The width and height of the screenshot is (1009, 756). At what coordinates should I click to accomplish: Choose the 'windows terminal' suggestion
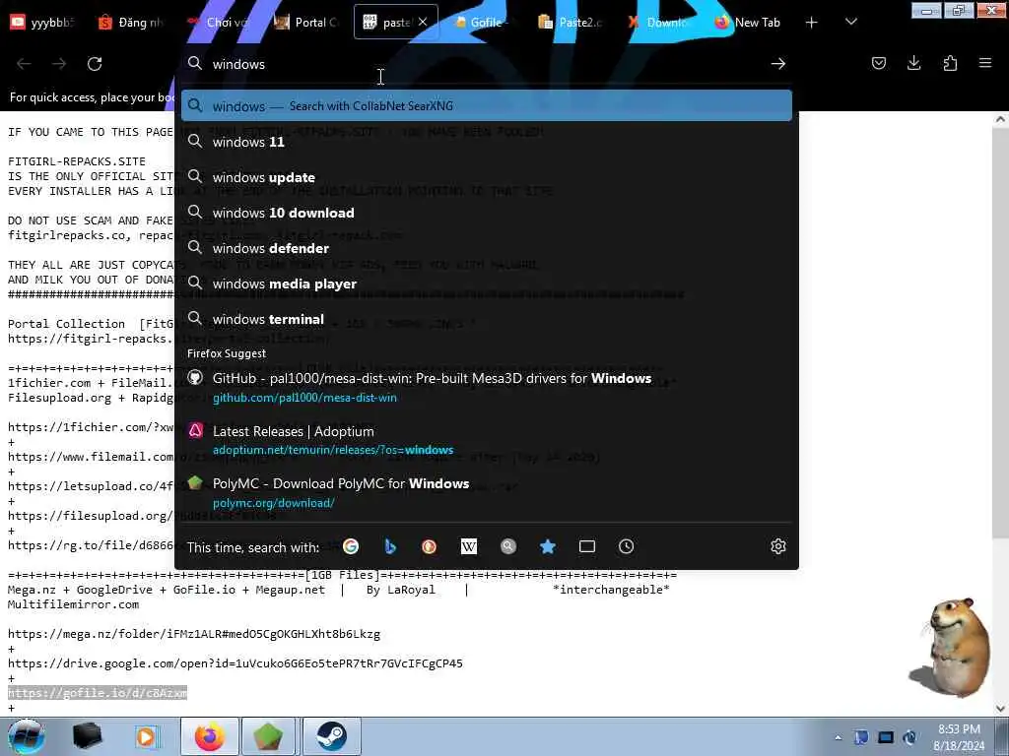point(487,319)
